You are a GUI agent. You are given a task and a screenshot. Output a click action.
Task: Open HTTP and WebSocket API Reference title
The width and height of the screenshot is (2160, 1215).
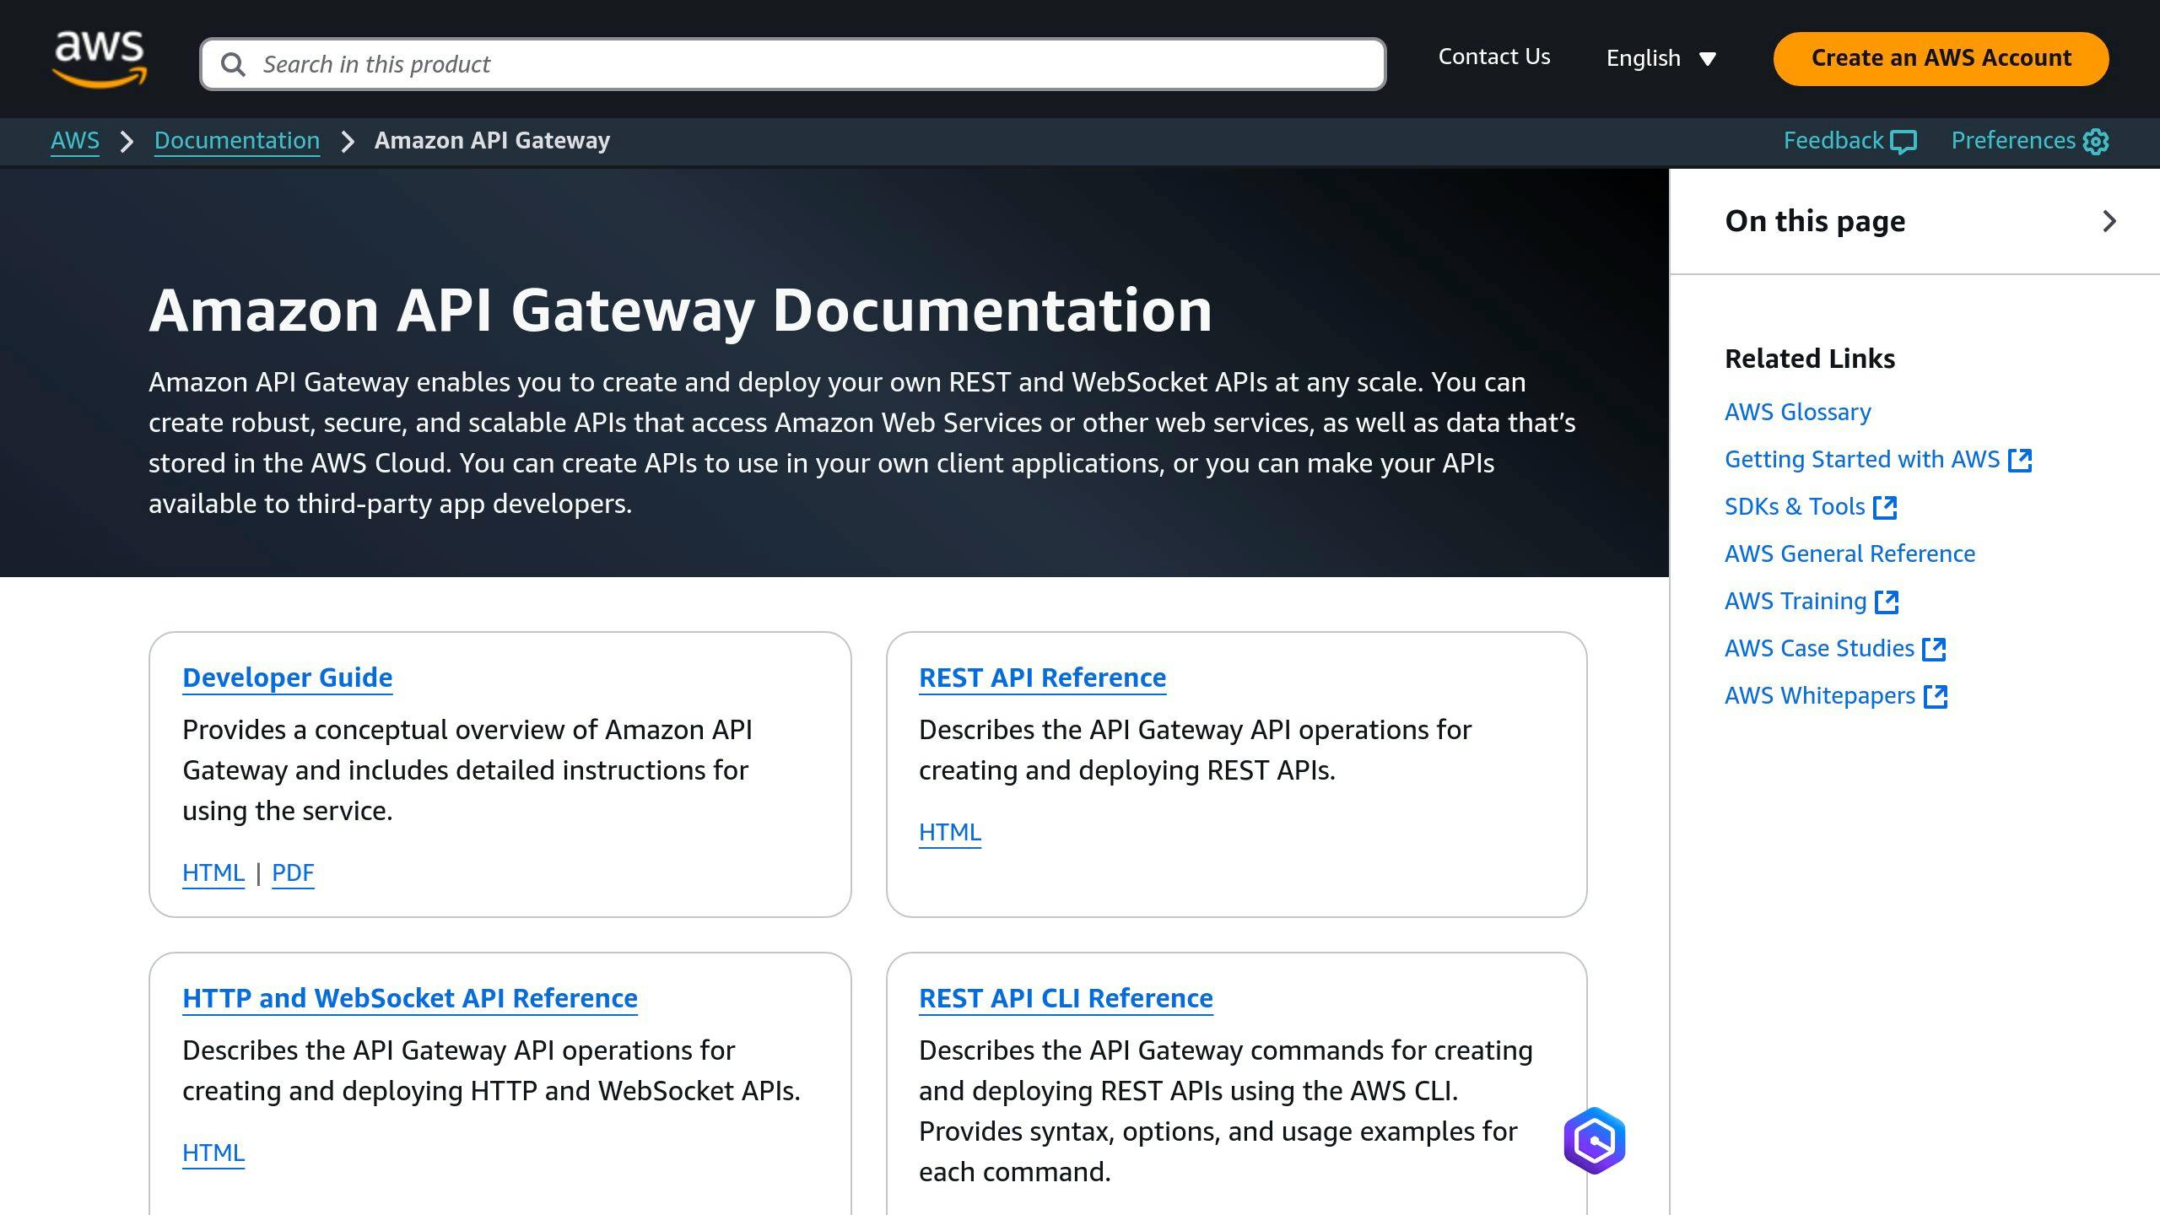point(410,998)
